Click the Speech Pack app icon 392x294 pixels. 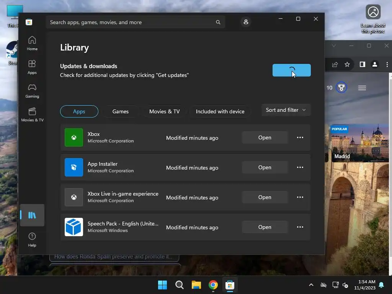74,227
